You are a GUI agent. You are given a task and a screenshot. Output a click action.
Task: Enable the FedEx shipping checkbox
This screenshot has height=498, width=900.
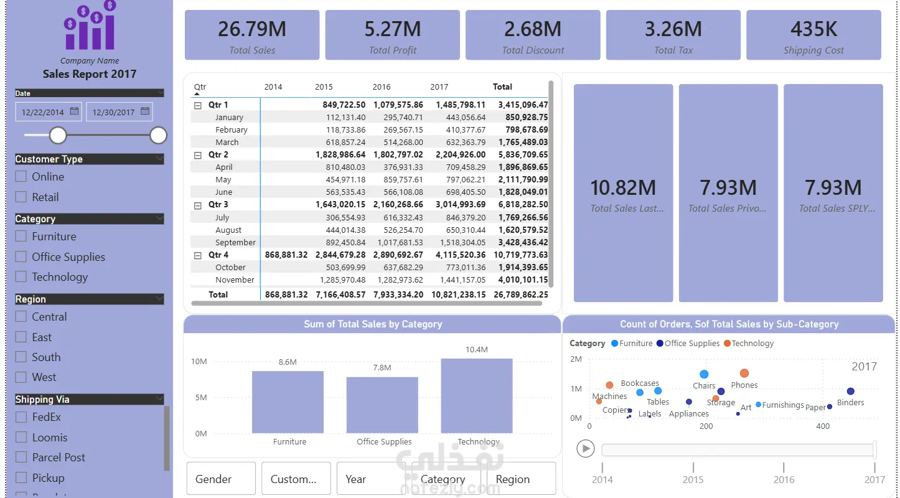tap(21, 417)
